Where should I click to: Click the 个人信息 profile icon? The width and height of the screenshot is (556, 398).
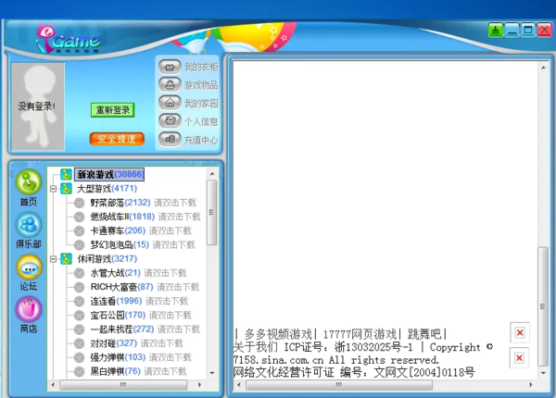[x=170, y=120]
